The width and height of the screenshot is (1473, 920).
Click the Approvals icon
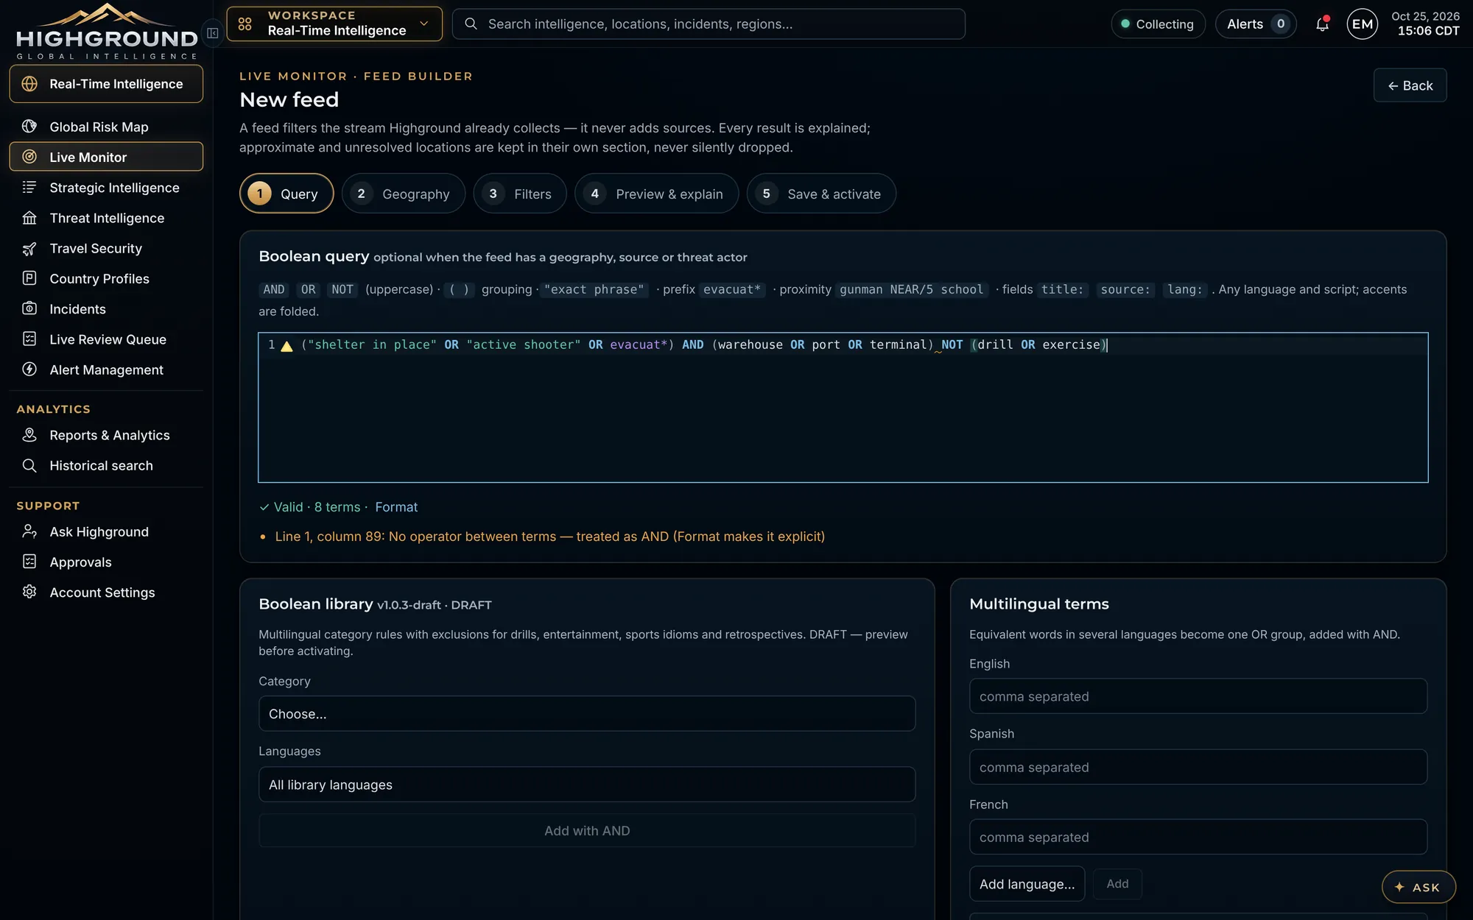click(29, 562)
